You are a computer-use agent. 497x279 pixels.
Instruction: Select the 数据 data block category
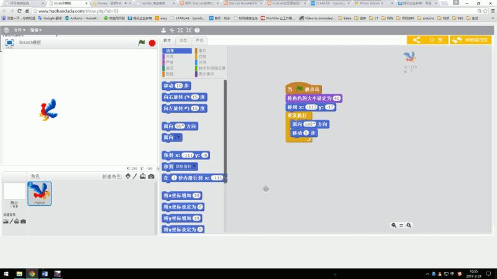177,74
